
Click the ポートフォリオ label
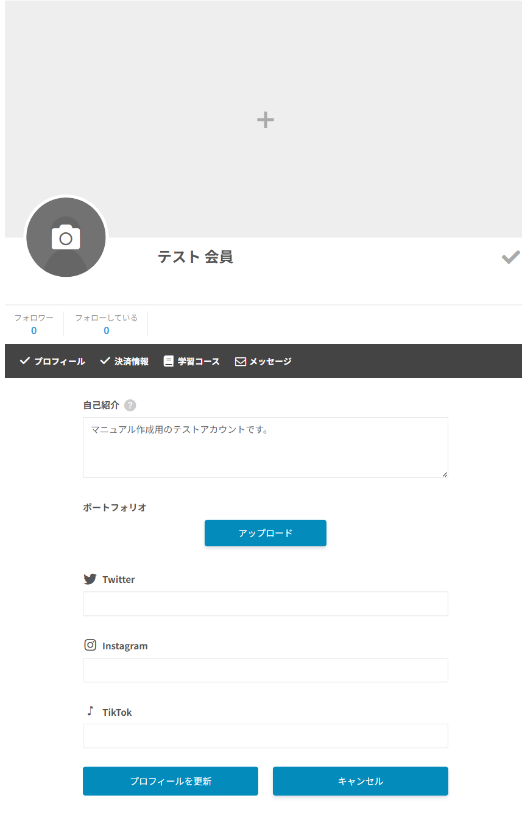coord(115,507)
